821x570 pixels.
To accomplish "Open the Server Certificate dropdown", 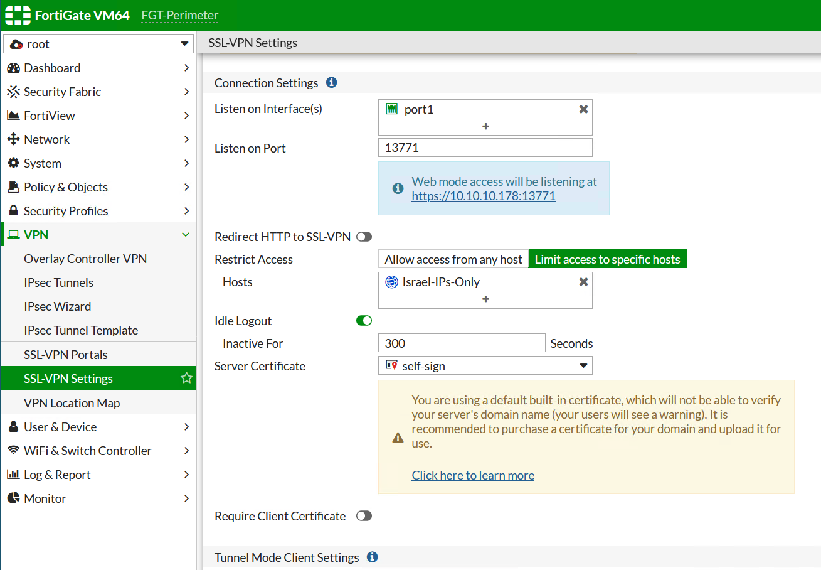I will pyautogui.click(x=485, y=365).
